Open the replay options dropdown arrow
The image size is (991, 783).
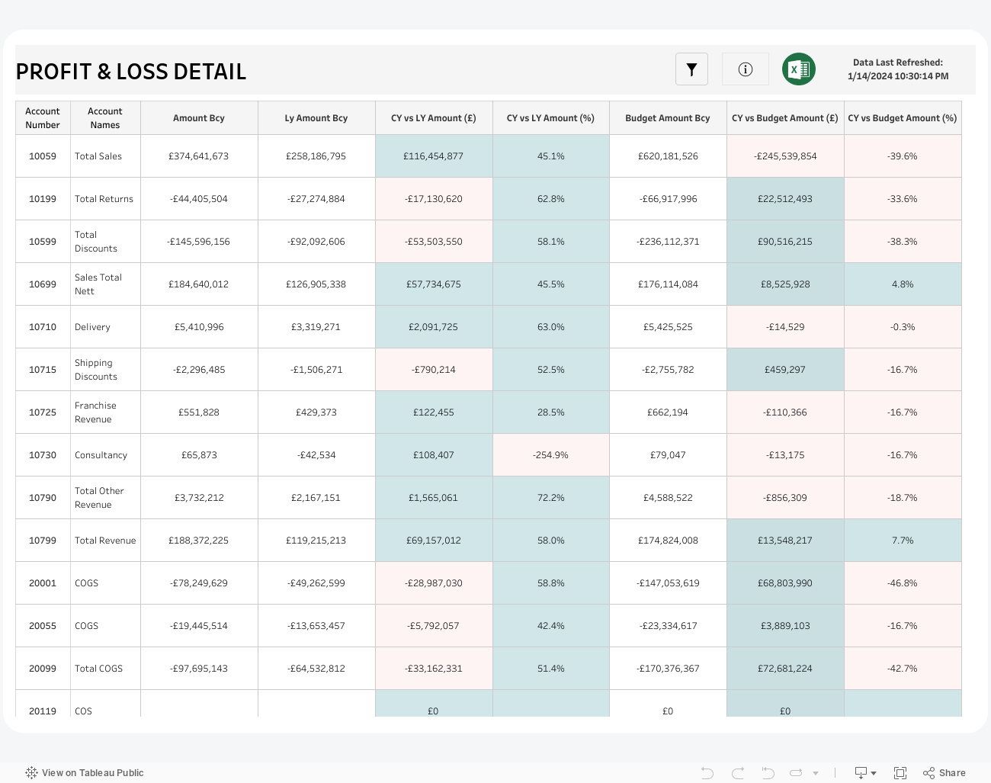pos(816,773)
